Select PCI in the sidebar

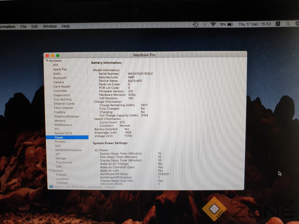pos(57,129)
